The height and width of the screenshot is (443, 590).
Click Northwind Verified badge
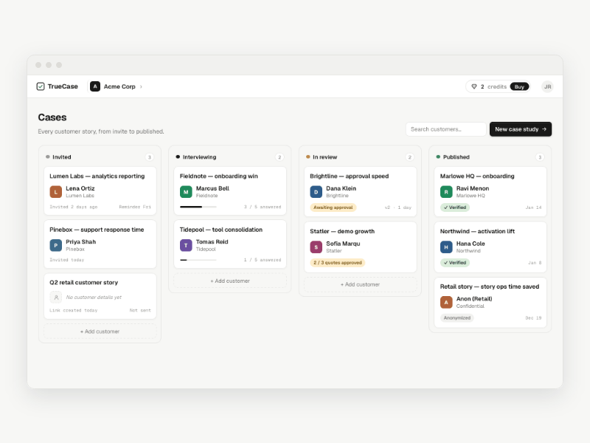click(x=455, y=263)
